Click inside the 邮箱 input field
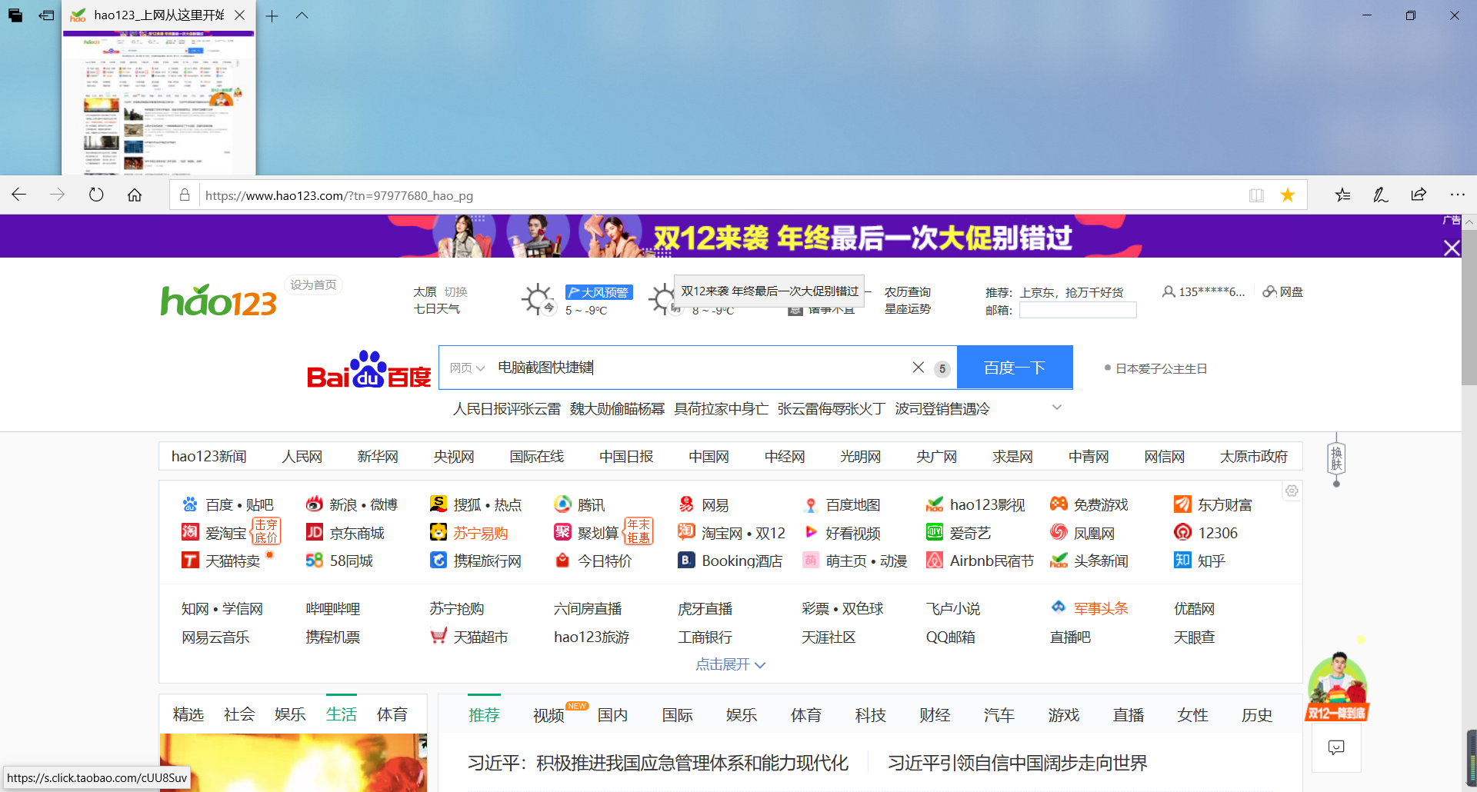Screen dimensions: 1477x792 [1078, 310]
